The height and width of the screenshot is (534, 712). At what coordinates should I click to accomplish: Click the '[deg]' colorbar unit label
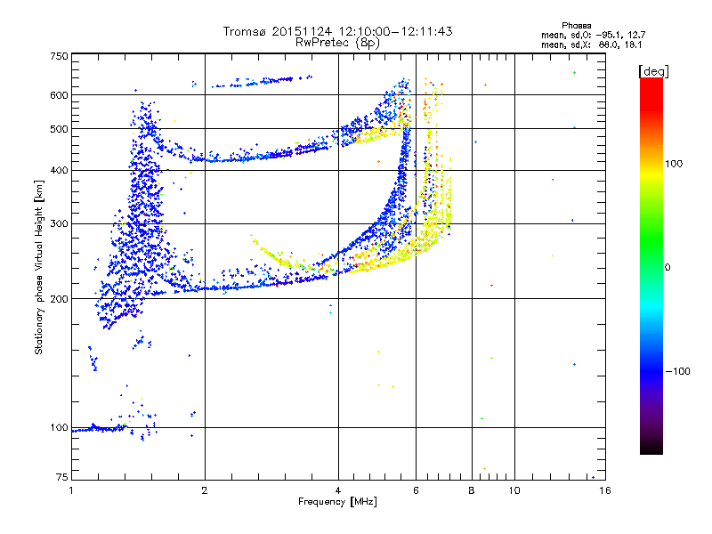tap(653, 71)
